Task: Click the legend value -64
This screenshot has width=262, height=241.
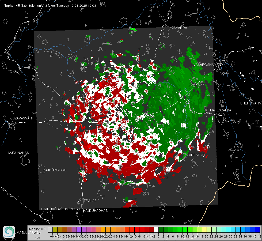Action: pos(52,236)
